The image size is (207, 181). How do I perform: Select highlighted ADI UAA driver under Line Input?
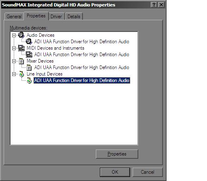[x=82, y=80]
